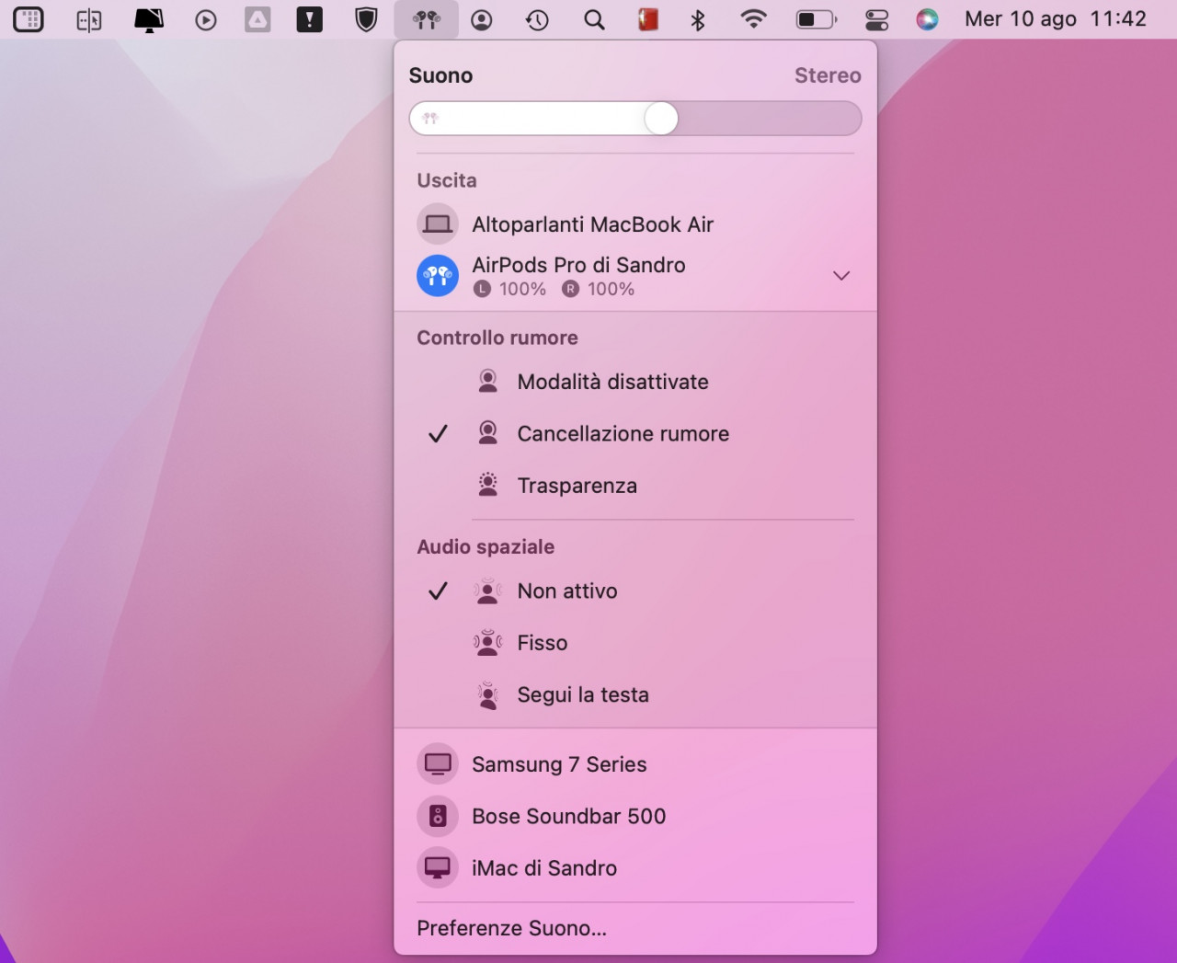
Task: Click the grid keypad icon in menu bar
Action: tap(29, 19)
